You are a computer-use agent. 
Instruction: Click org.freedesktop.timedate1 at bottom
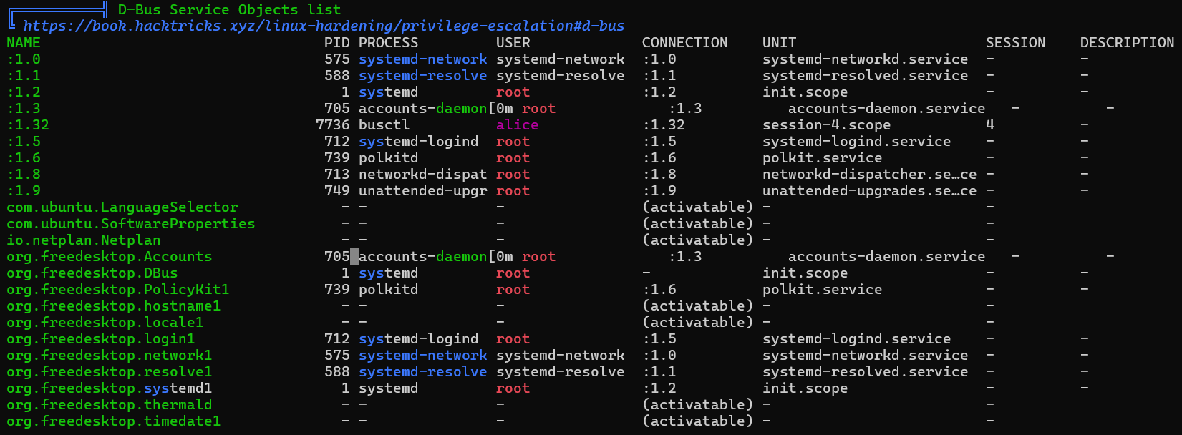[114, 421]
